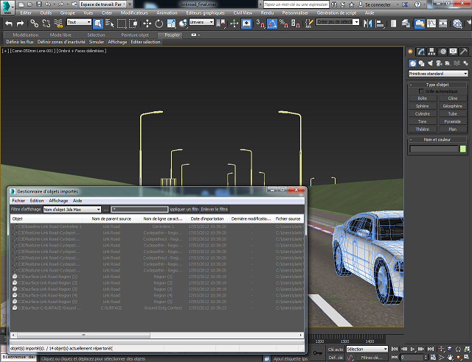Open the Primitives standard dropdown
472x362 pixels.
[439, 74]
